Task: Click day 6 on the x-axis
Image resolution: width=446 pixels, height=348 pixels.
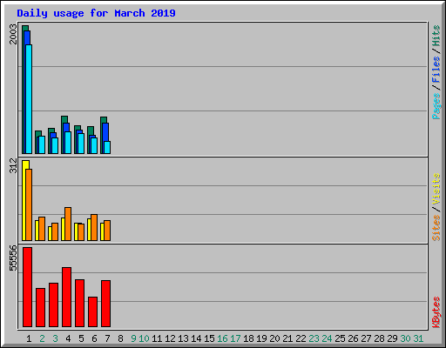Action: (94, 338)
